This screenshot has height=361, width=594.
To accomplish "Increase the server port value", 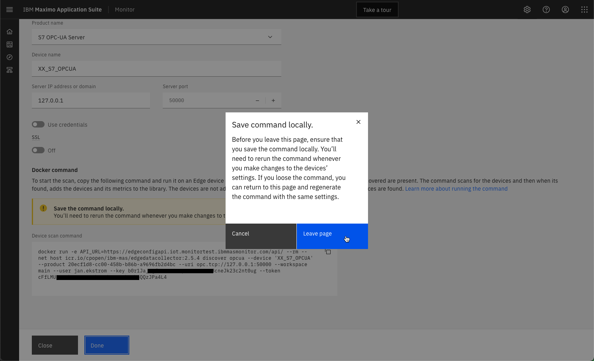I will (273, 100).
